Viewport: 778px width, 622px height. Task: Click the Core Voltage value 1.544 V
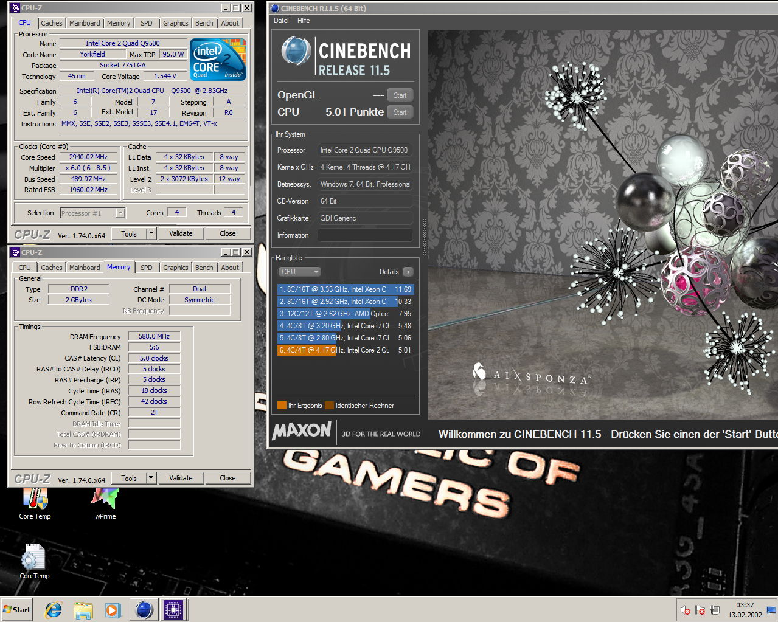165,76
